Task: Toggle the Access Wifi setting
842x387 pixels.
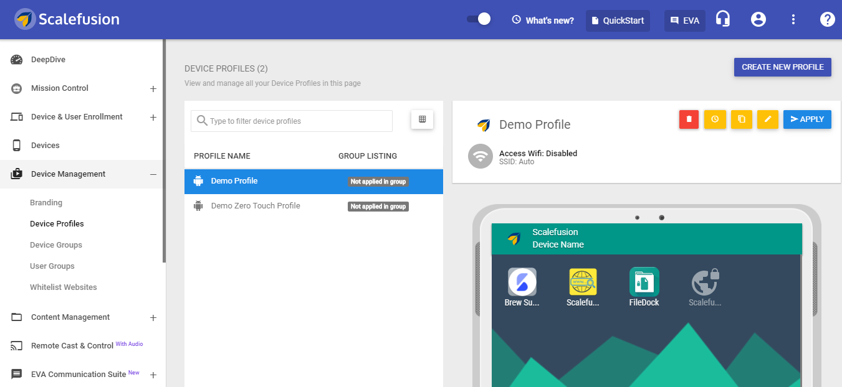Action: click(x=480, y=157)
